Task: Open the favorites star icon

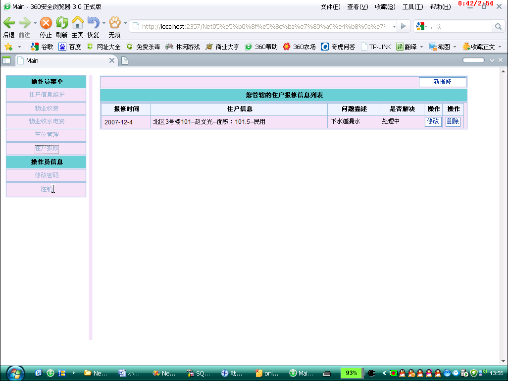Action: coord(8,47)
